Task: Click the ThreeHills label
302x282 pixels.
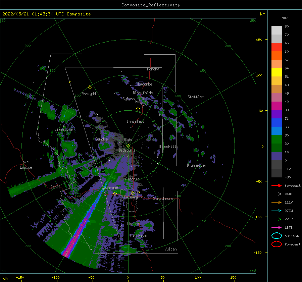Action: pos(168,147)
